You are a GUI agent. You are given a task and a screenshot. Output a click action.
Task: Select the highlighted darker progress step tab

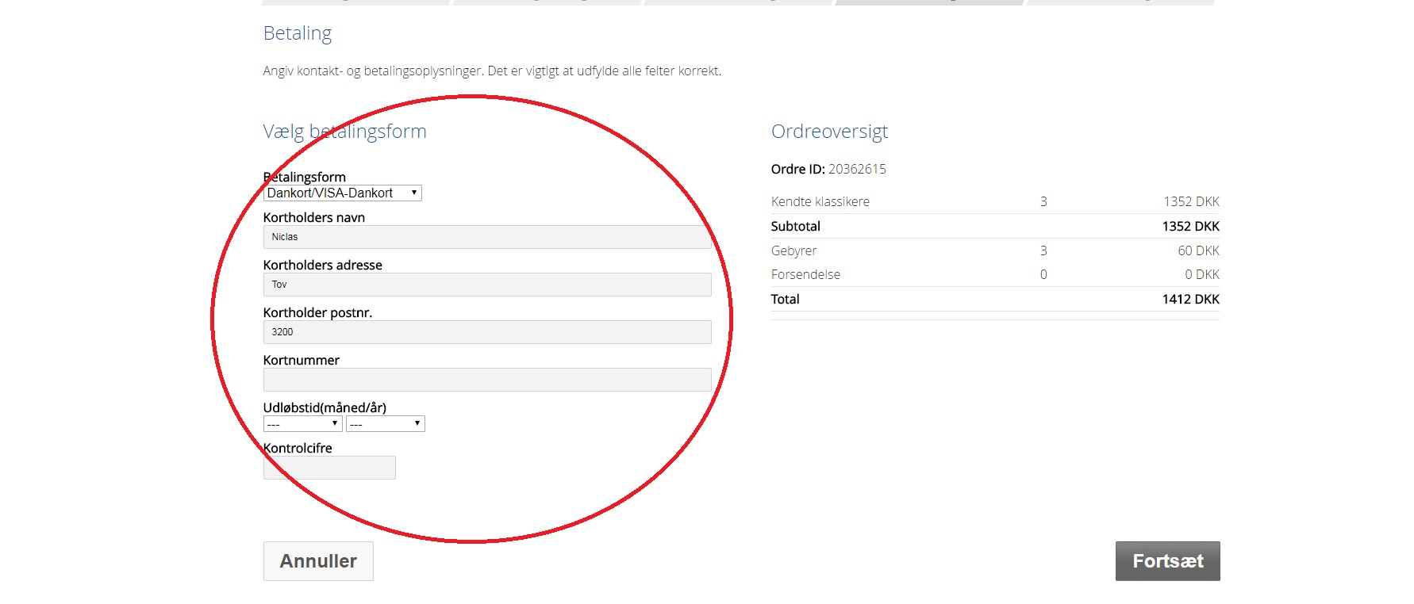coord(929,2)
